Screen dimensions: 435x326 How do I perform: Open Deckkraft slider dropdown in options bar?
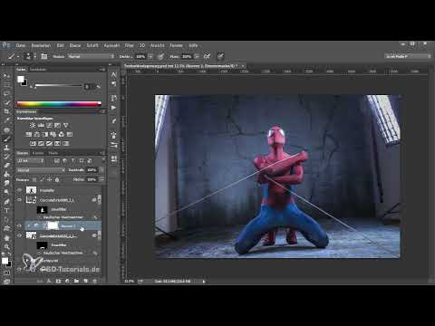click(150, 56)
